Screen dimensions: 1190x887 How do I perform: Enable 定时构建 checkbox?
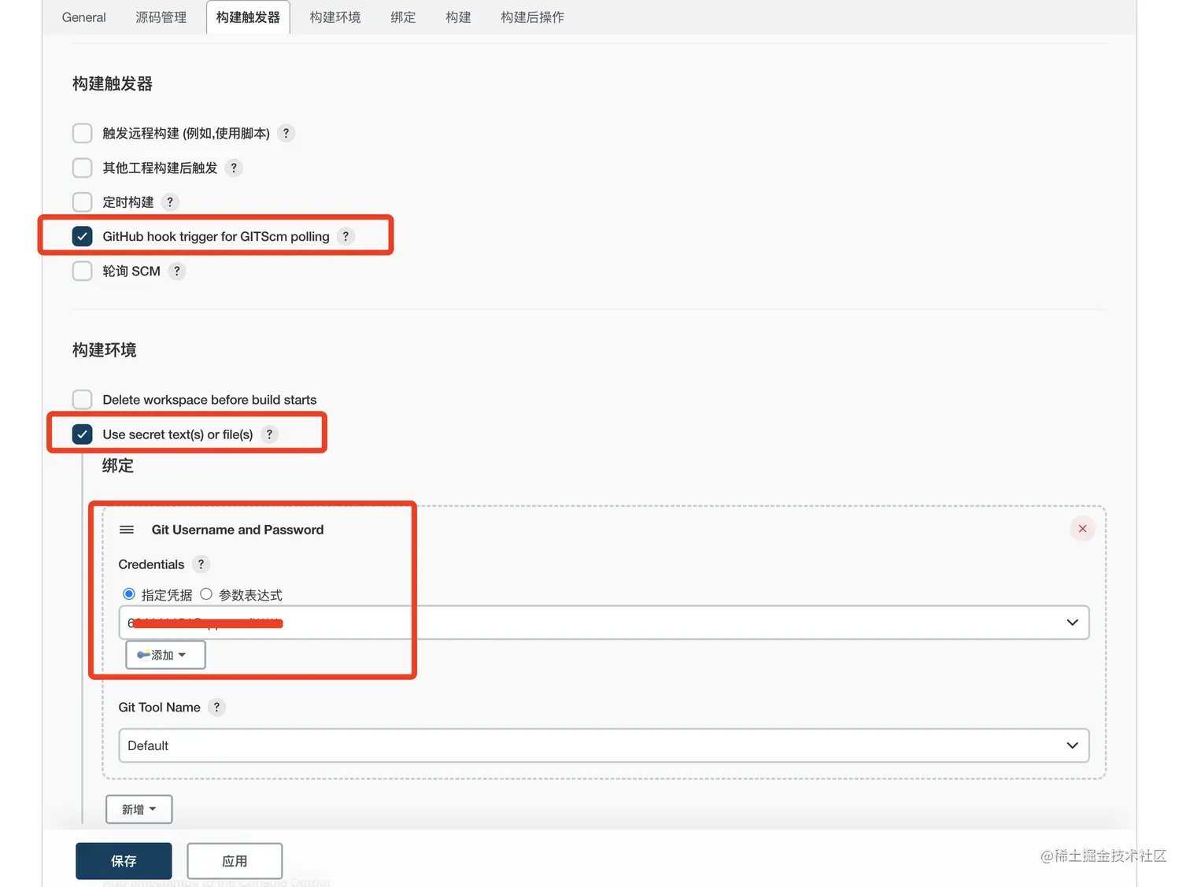point(83,202)
